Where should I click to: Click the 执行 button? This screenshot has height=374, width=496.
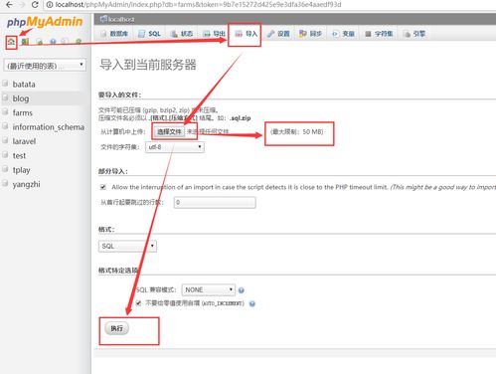(x=116, y=328)
